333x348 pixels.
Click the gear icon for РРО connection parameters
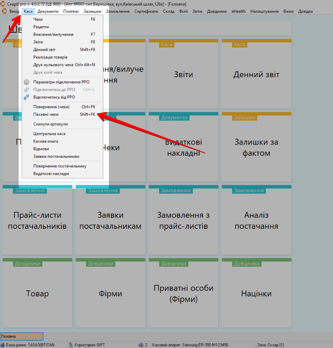[x=26, y=82]
